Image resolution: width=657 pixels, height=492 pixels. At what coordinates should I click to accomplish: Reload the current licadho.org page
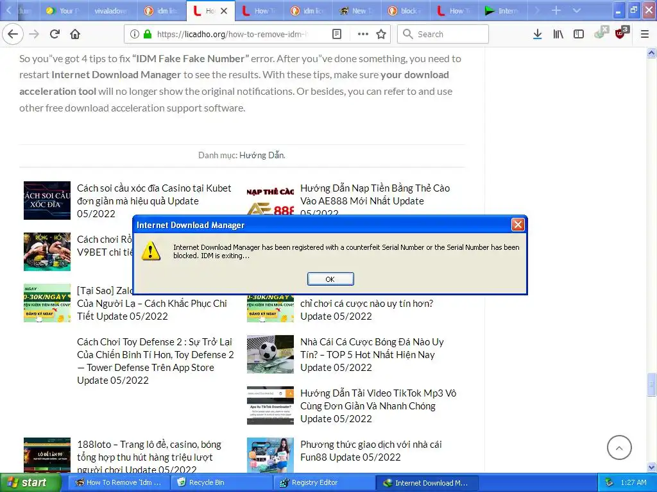coord(55,34)
